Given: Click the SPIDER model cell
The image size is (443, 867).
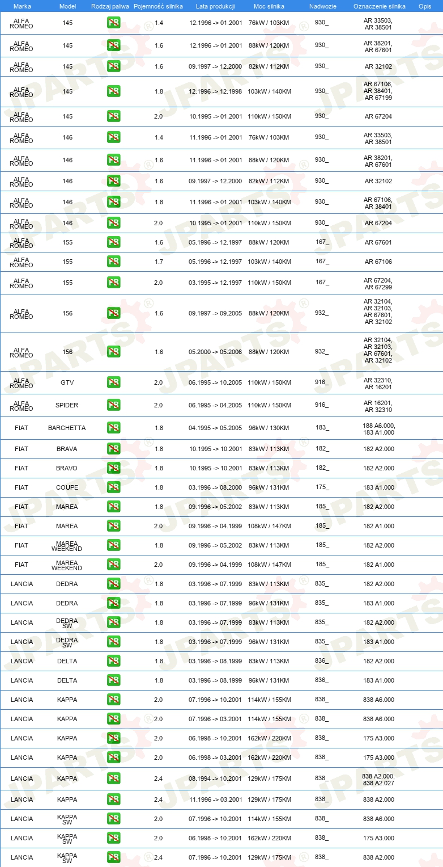Looking at the screenshot, I should click(67, 405).
